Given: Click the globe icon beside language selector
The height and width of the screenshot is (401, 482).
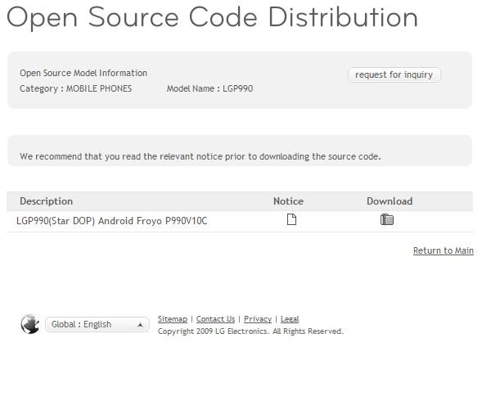Looking at the screenshot, I should pos(29,324).
